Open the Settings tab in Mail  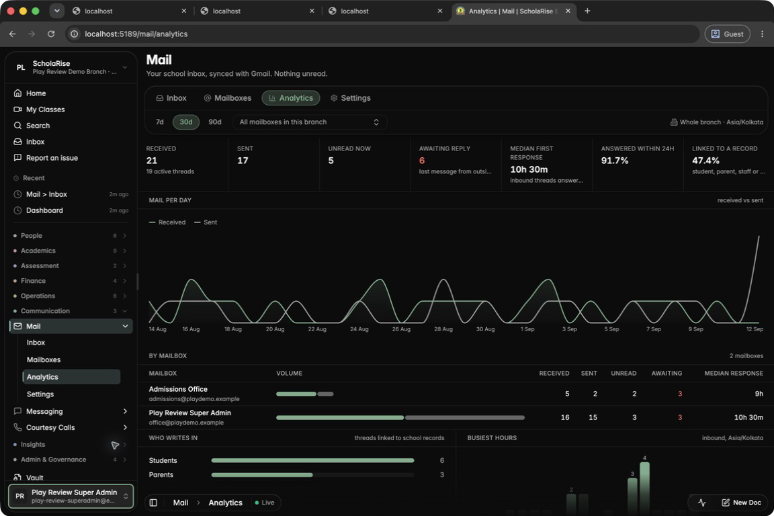click(x=351, y=98)
